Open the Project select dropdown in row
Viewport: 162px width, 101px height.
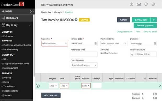53,86
